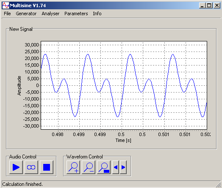Click the Amplitude axis label

pyautogui.click(x=19, y=86)
